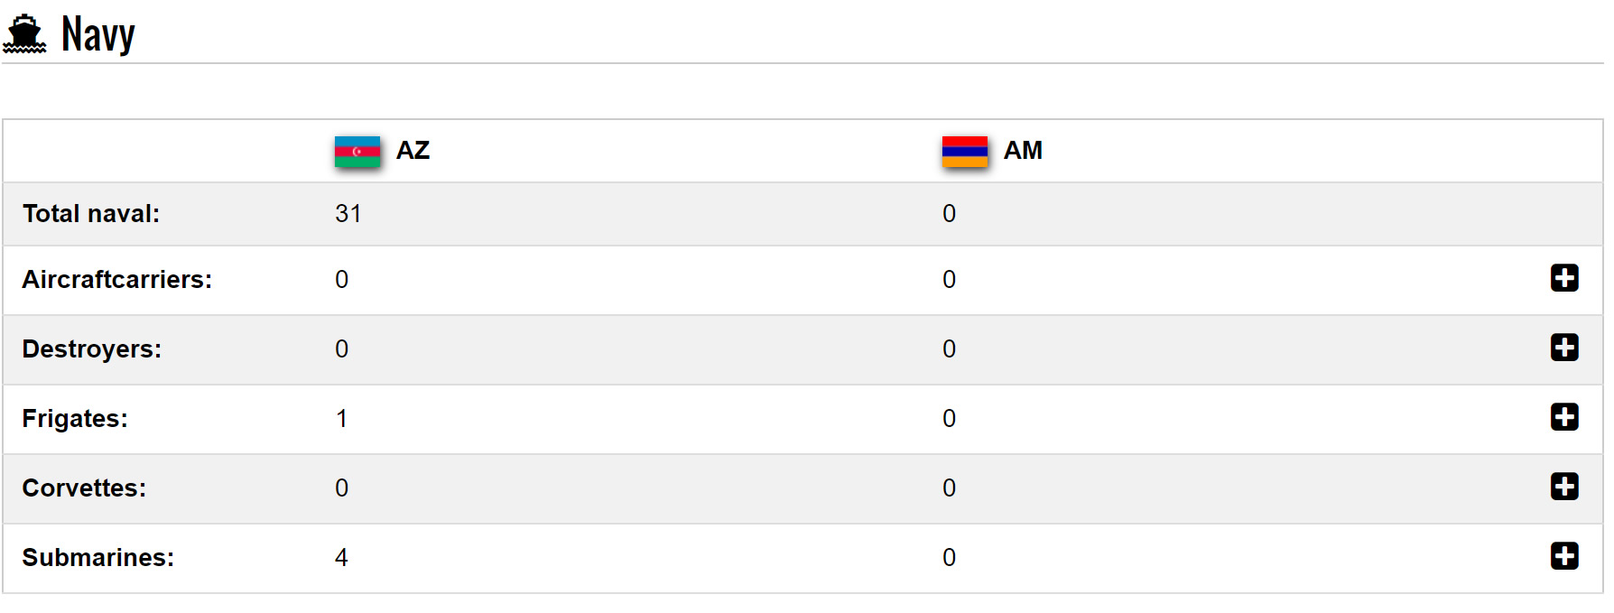This screenshot has height=613, width=1614.
Task: Click Azerbaijan's submarines value 4
Action: tap(341, 558)
